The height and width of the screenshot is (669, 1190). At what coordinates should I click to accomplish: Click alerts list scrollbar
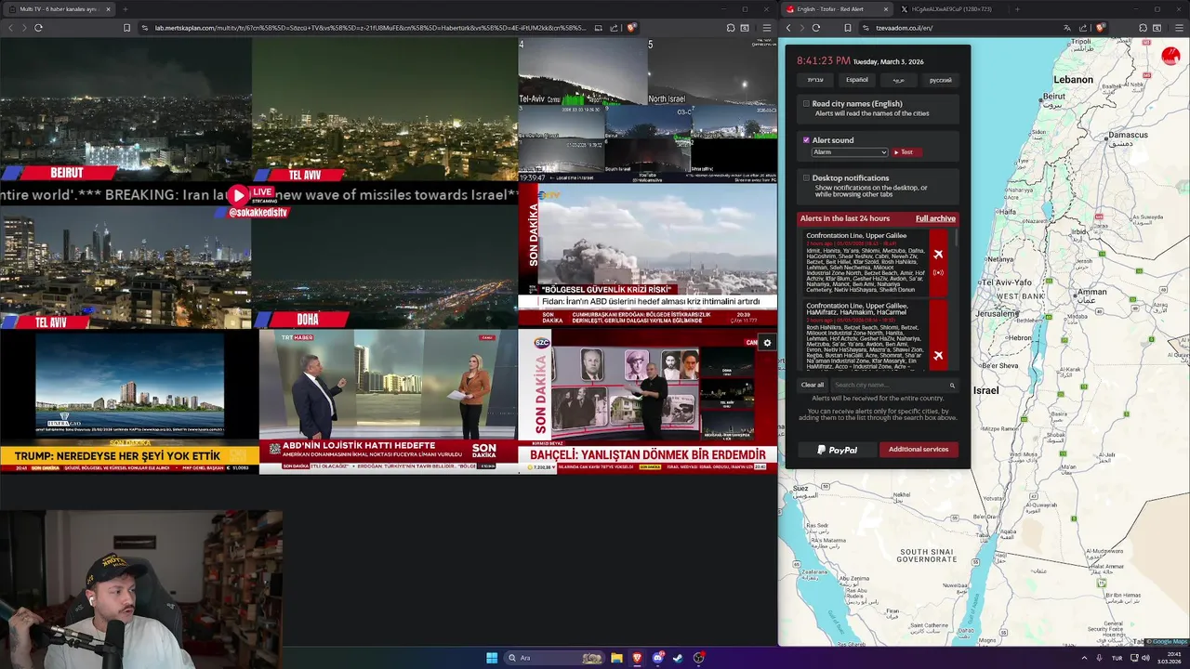point(956,240)
